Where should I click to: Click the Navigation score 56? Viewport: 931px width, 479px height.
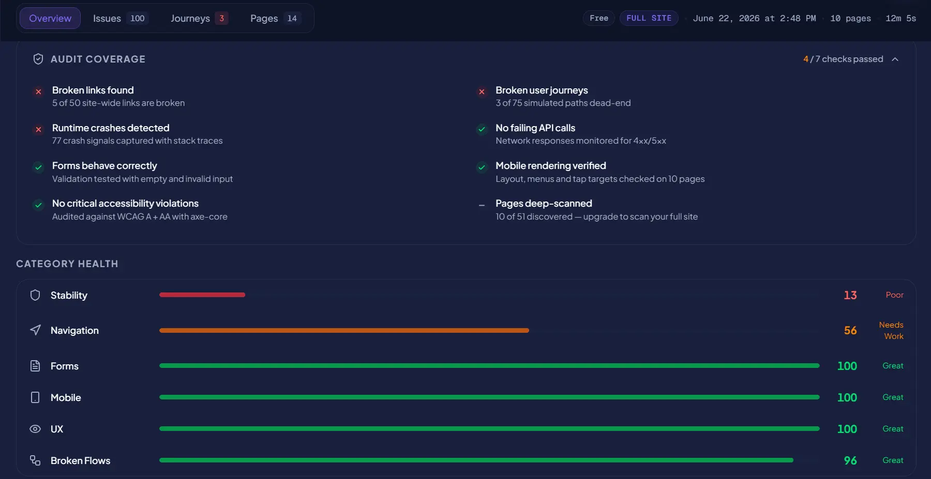coord(850,330)
